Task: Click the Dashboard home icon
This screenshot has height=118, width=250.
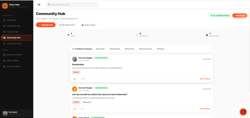Action: point(4,20)
